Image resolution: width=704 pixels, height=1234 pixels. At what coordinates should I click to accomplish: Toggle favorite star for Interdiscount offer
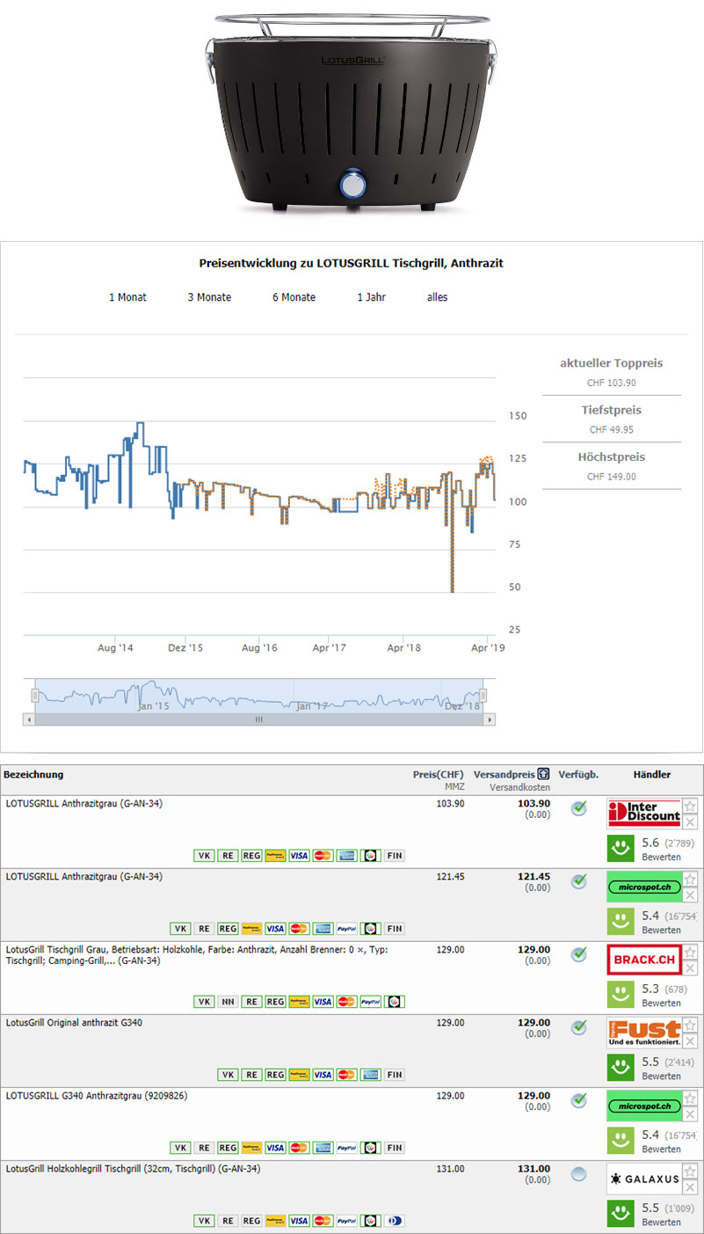[691, 807]
